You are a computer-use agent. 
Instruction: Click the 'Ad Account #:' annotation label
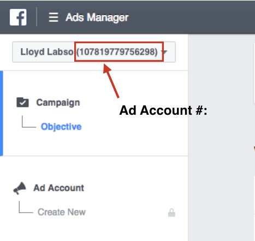(x=163, y=110)
